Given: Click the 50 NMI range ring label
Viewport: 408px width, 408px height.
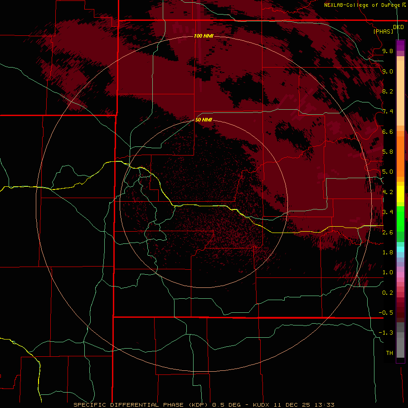Looking at the screenshot, I should 204,120.
